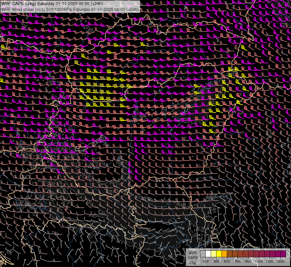Screen dimensions: 291x267
Task: Click the 700 legend value
Action: pyautogui.click(x=237, y=261)
